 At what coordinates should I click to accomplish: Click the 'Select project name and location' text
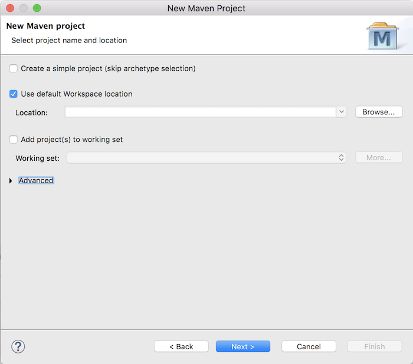[69, 40]
